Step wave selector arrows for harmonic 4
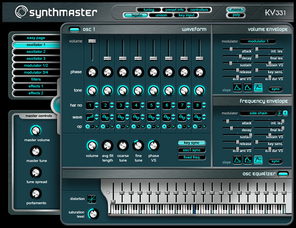 point(143,117)
